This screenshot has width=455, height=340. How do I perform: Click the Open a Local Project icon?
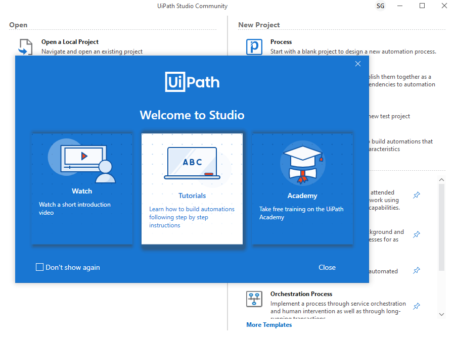[x=26, y=47]
